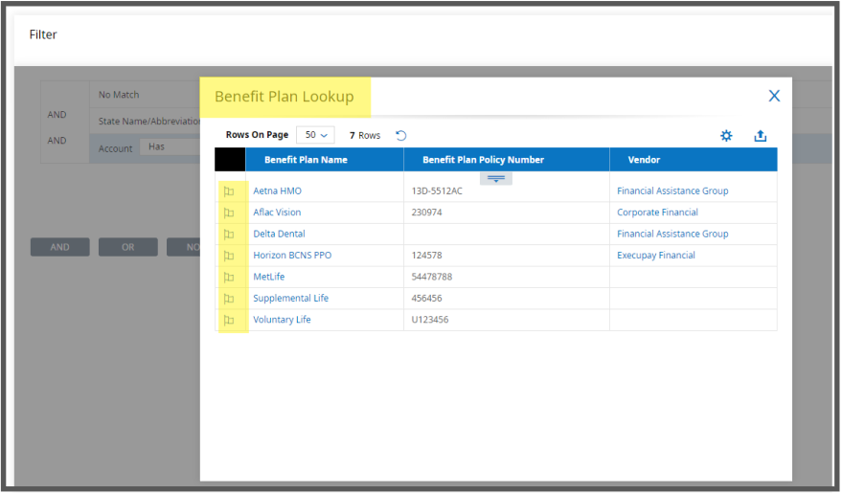The width and height of the screenshot is (842, 493).
Task: Open the Rows On Page 50 dropdown
Action: [x=316, y=135]
